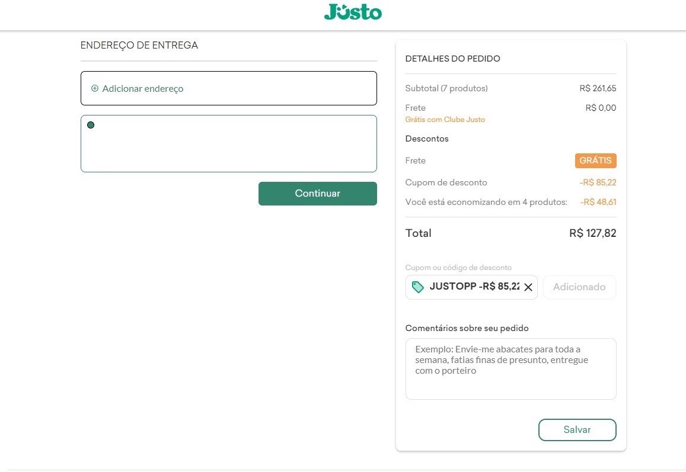Remove the JUSTOPP coupon with the X
Viewport: 686px width, 472px height.
pyautogui.click(x=528, y=287)
